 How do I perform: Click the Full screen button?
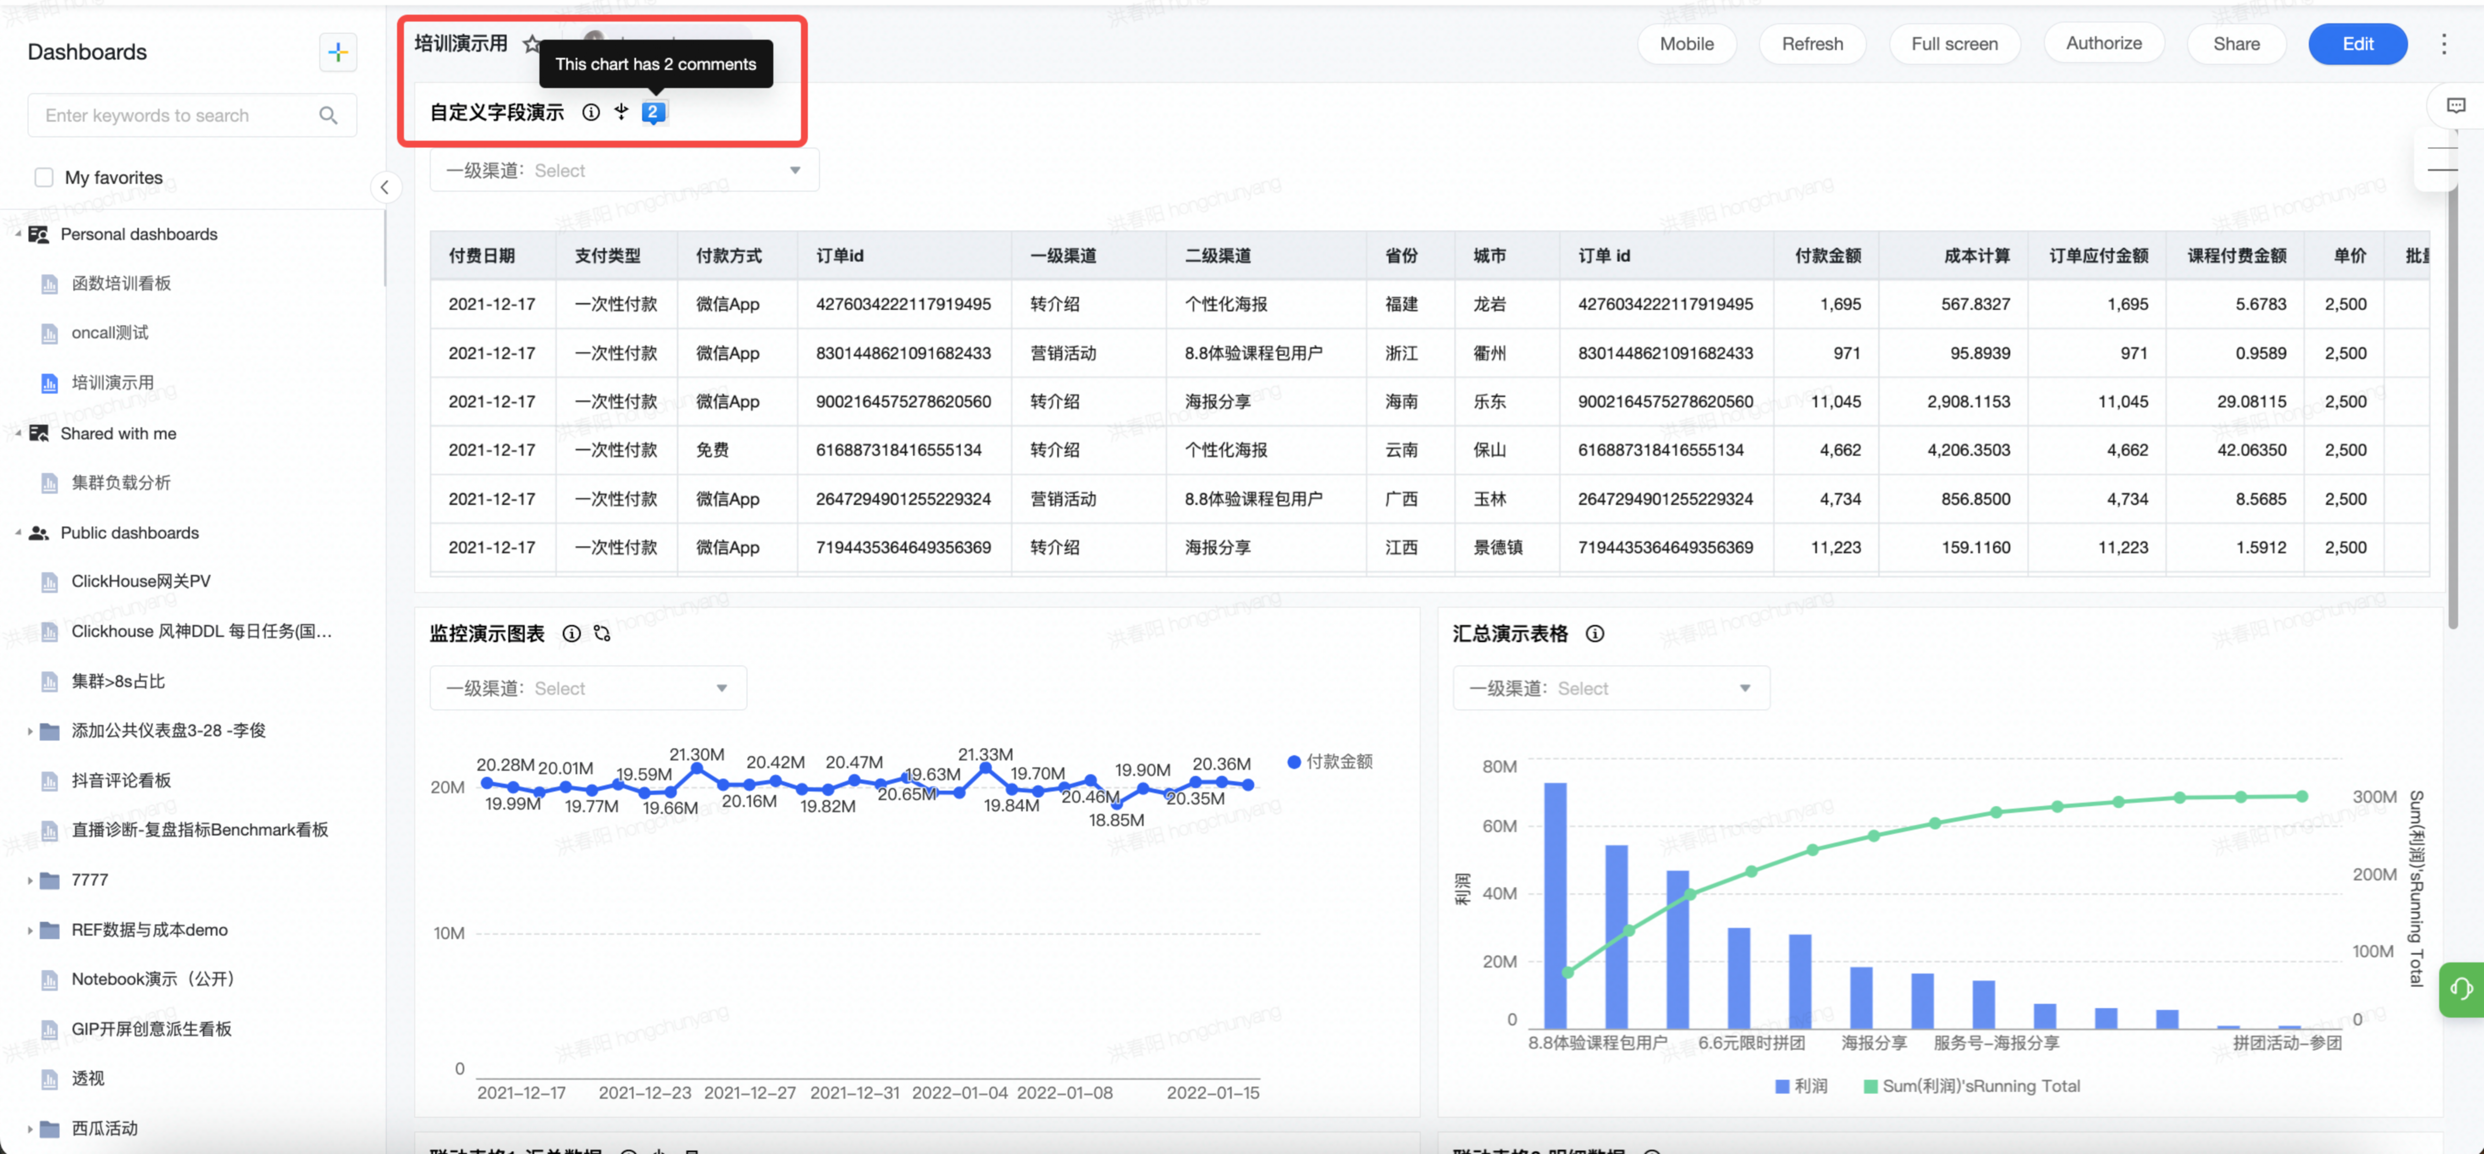point(1954,44)
